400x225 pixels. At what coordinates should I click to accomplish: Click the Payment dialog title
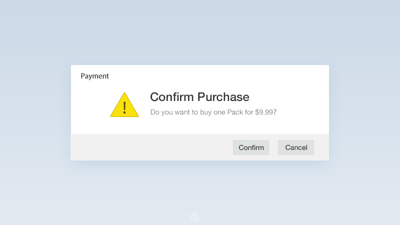95,76
